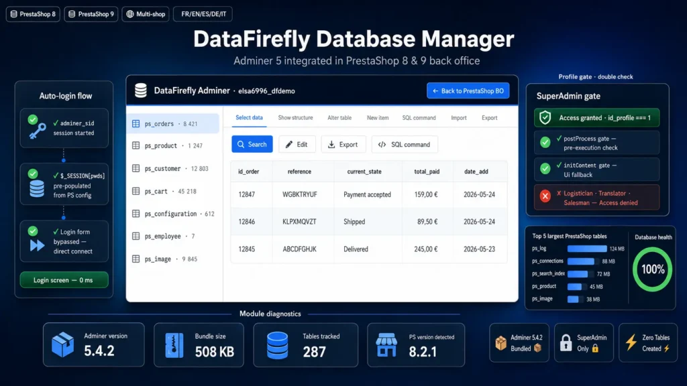
Task: Click the Export button with download arrow
Action: click(x=343, y=145)
